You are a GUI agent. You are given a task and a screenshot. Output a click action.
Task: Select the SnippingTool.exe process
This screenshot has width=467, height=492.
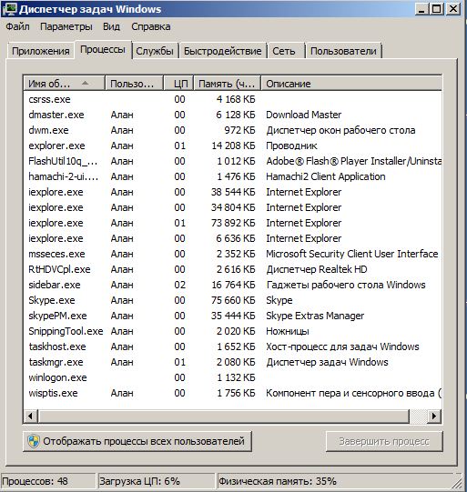point(232,331)
